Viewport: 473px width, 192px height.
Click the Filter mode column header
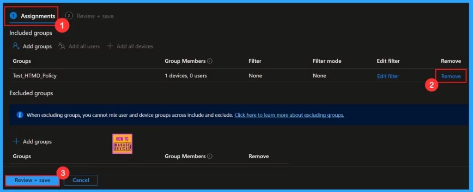327,61
